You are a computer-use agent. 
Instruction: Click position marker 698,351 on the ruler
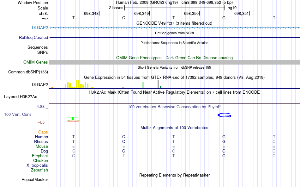(x=242, y=13)
